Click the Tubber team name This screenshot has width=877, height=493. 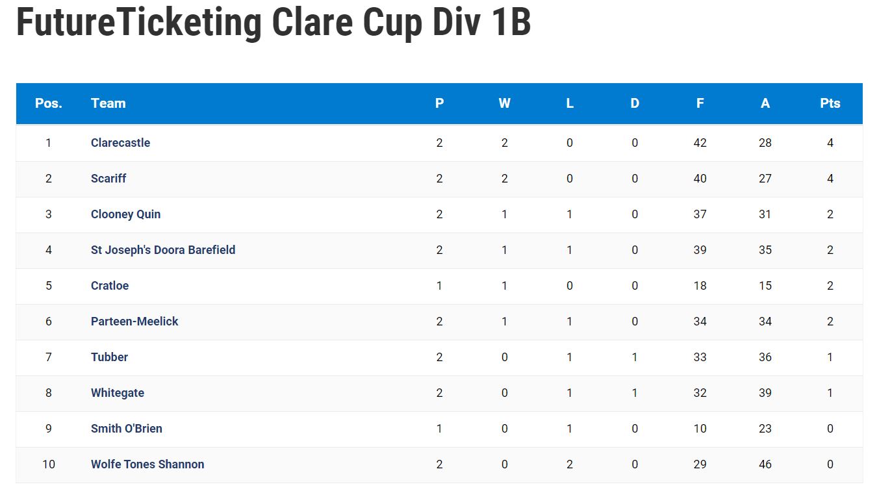point(109,357)
